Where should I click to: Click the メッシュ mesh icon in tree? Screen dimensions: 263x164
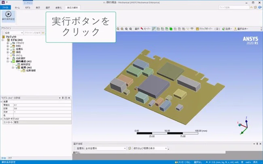14,55
